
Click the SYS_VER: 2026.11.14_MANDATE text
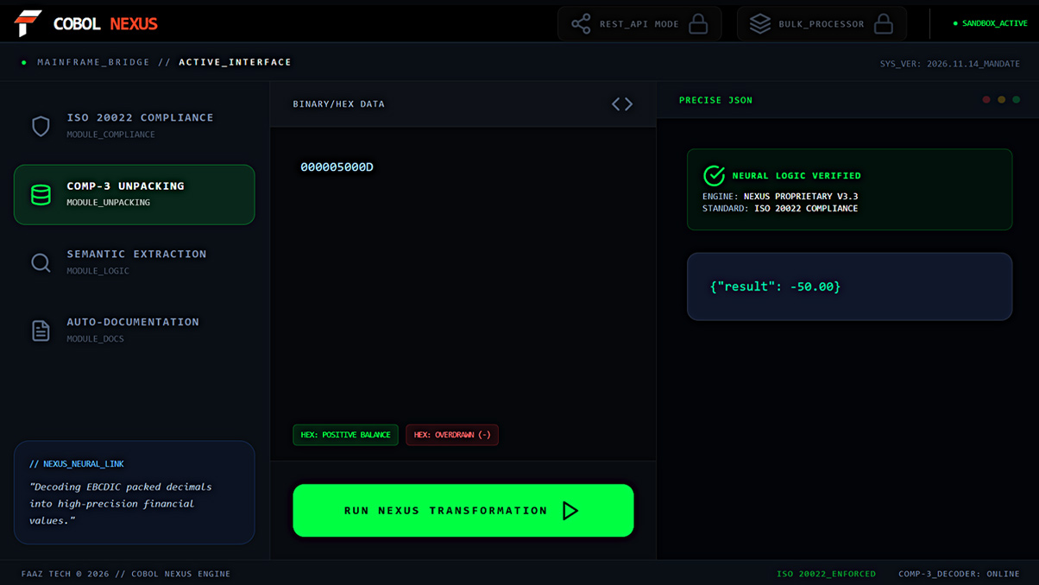(950, 64)
